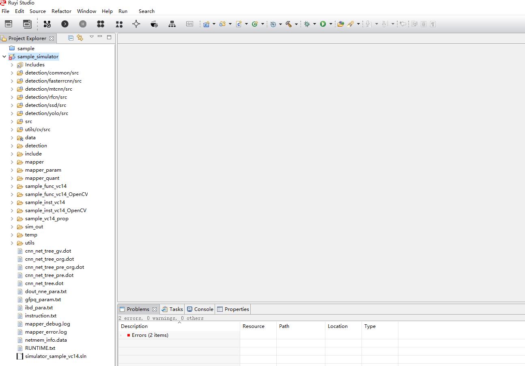Screen dimensions: 525x366
Task: Open the Window menu
Action: point(86,11)
